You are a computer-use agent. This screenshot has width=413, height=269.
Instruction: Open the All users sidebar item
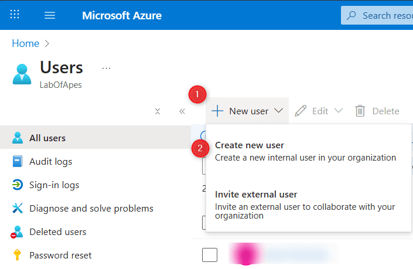(47, 138)
